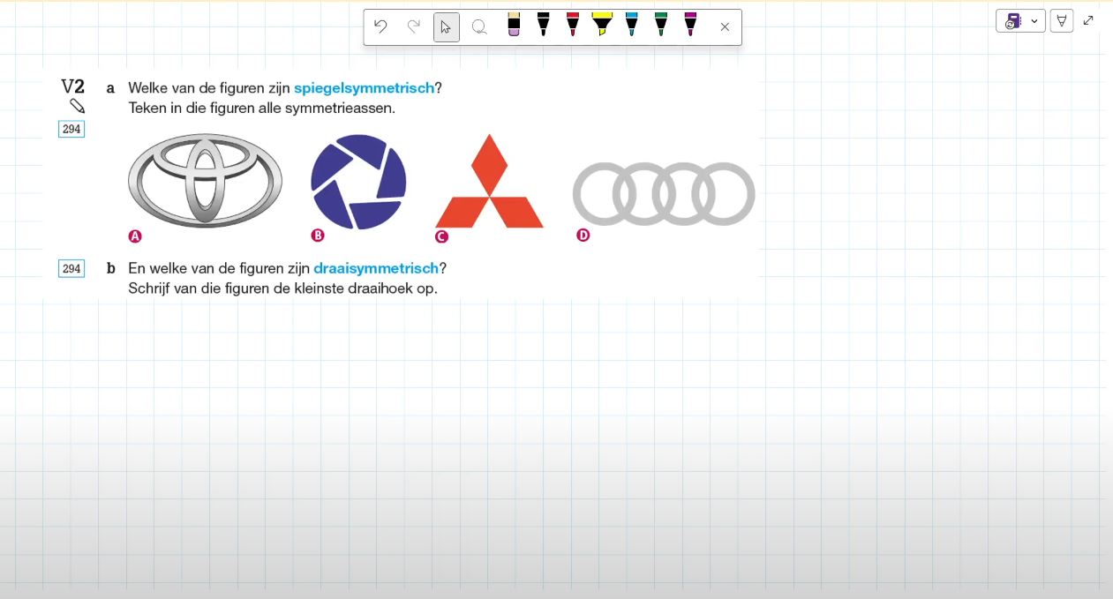
Task: Click the Mitsubishi logo figure C
Action: tap(489, 182)
